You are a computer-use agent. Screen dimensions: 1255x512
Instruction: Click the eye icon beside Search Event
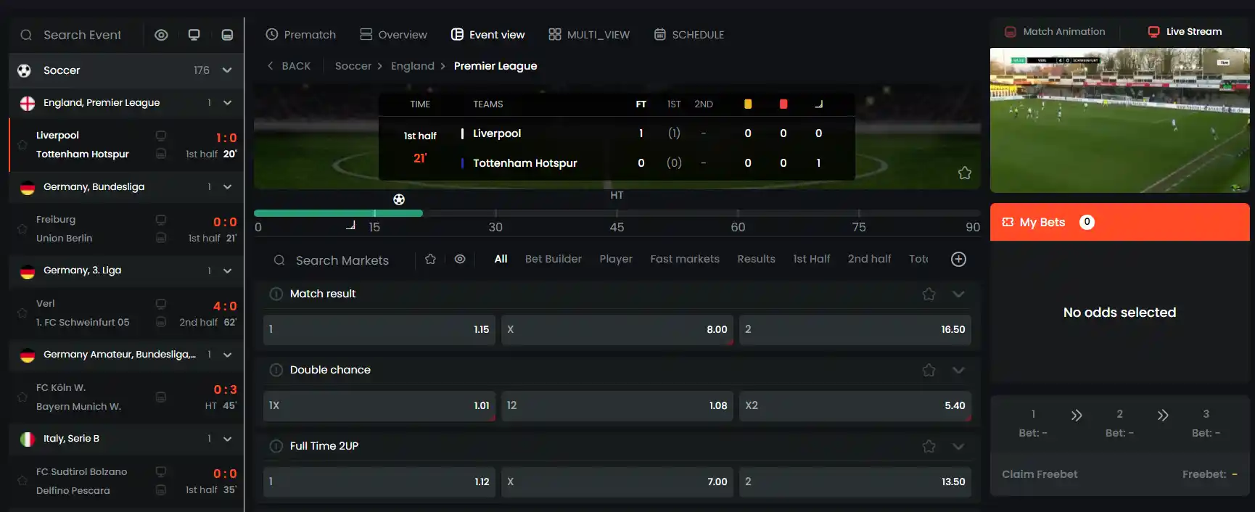pyautogui.click(x=161, y=35)
